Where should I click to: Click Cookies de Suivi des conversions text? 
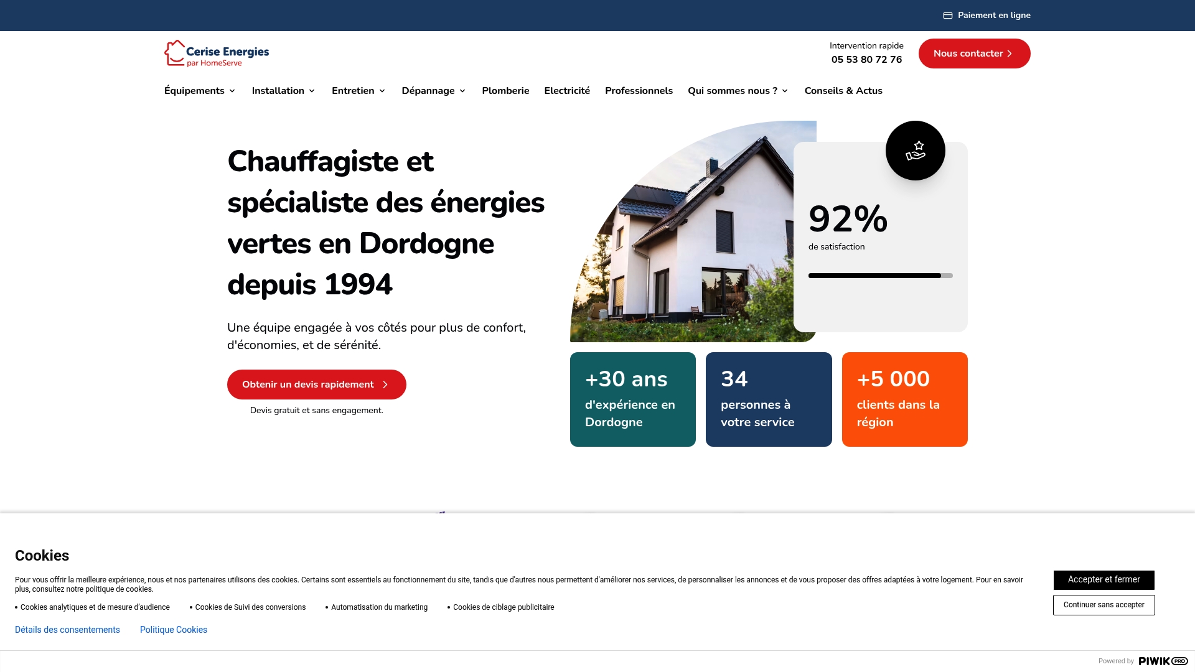click(x=250, y=607)
